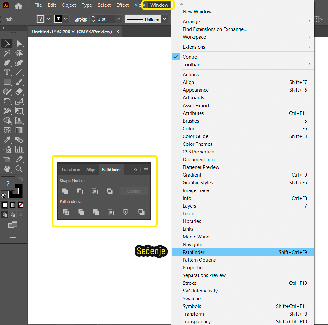Switch to the Transform panel tab

(71, 170)
